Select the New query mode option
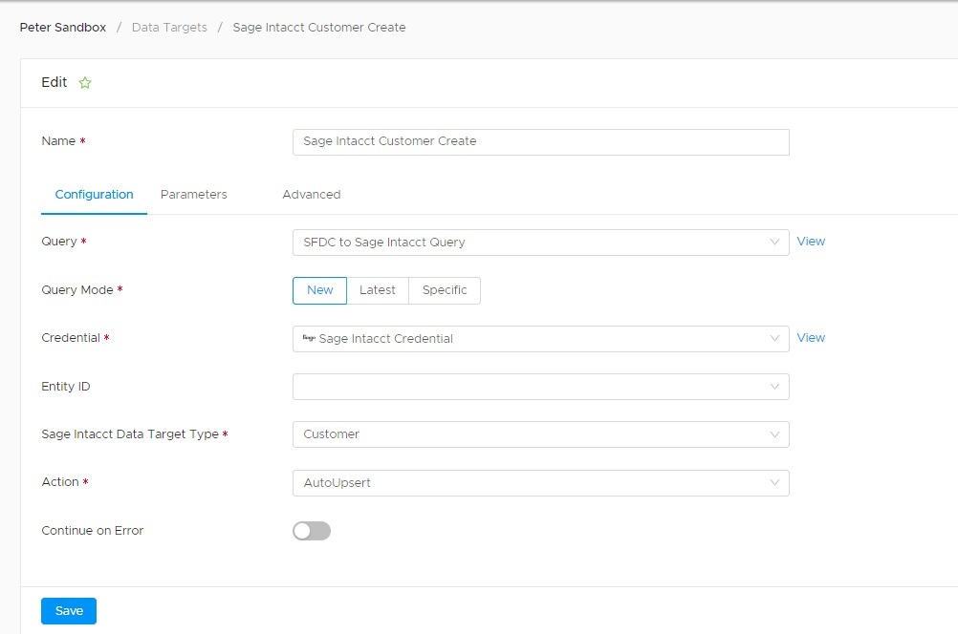The height and width of the screenshot is (634, 958). coord(319,290)
